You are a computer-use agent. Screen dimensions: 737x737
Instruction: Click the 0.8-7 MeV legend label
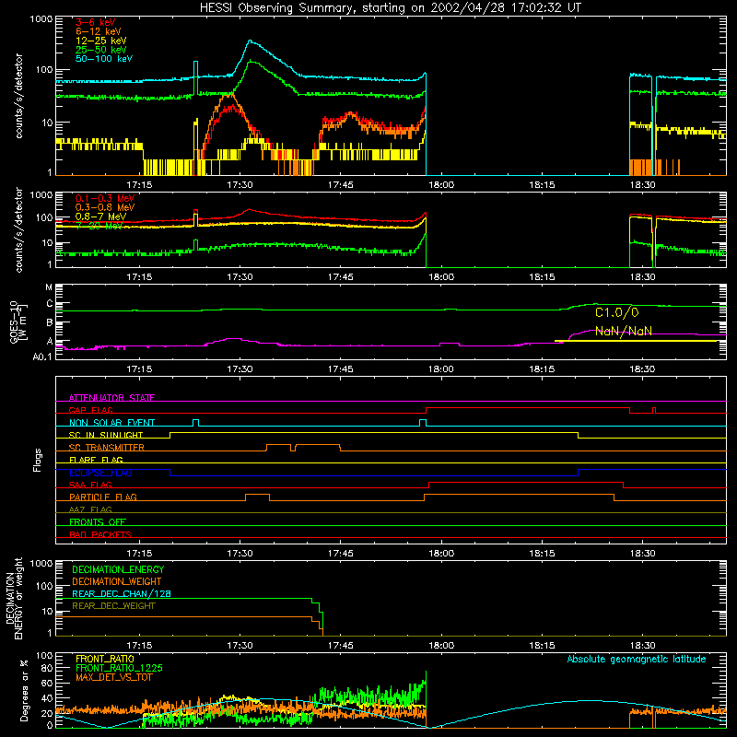click(x=101, y=216)
